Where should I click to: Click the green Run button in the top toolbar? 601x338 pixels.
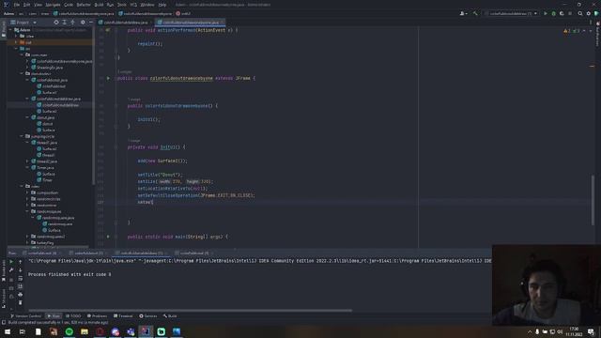click(546, 13)
